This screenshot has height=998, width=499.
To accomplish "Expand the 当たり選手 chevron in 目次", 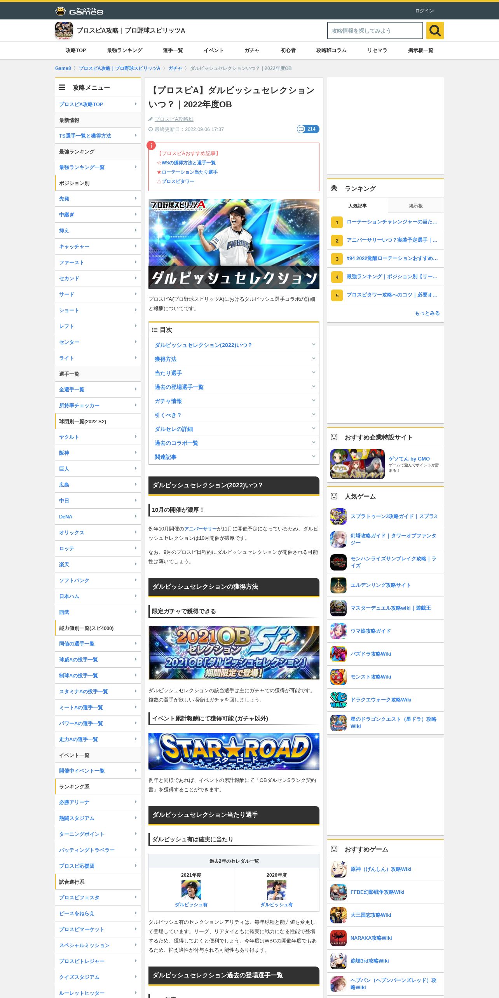I will pos(313,373).
